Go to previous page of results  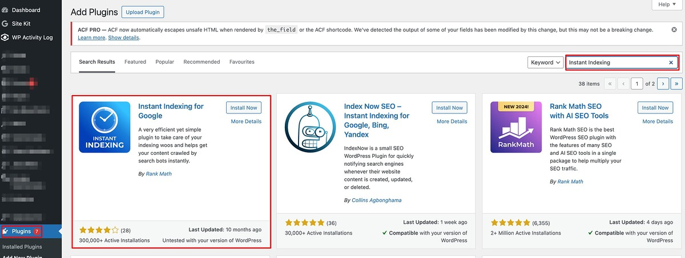[623, 84]
